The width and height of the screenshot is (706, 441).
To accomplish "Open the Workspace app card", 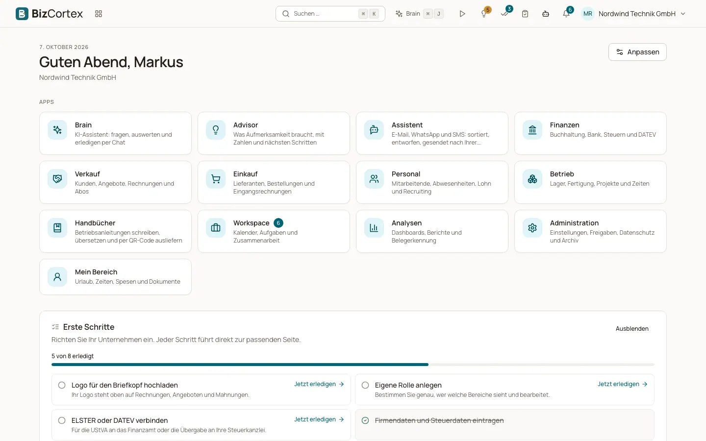I will click(274, 231).
